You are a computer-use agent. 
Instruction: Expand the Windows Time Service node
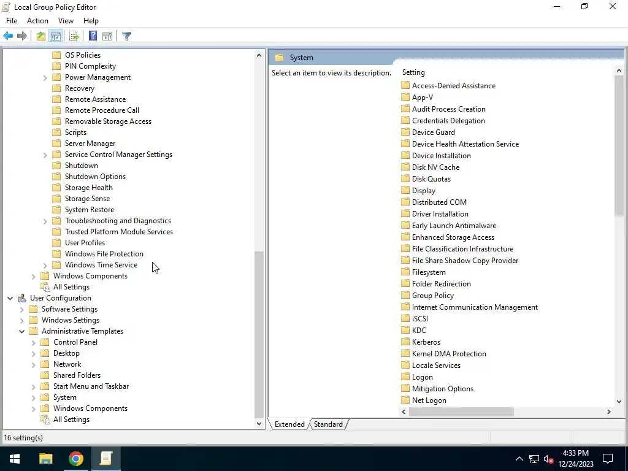point(45,265)
